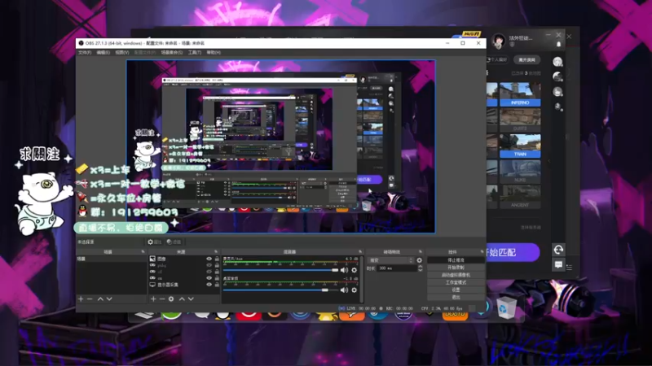Viewport: 652px width, 366px height.
Task: Select the NUKE map thumbnail
Action: pyautogui.click(x=520, y=172)
